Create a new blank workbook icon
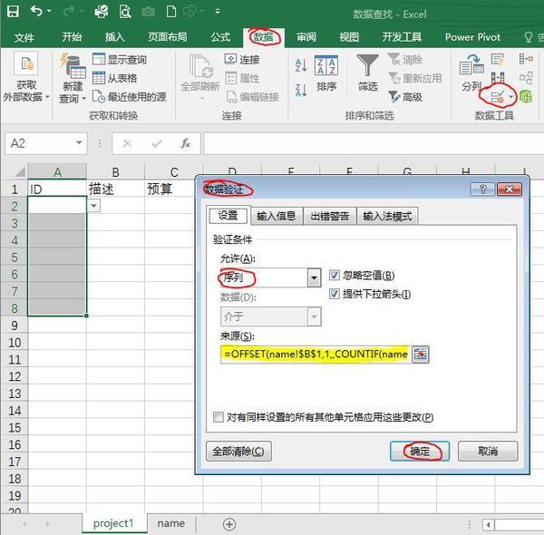 (171, 12)
